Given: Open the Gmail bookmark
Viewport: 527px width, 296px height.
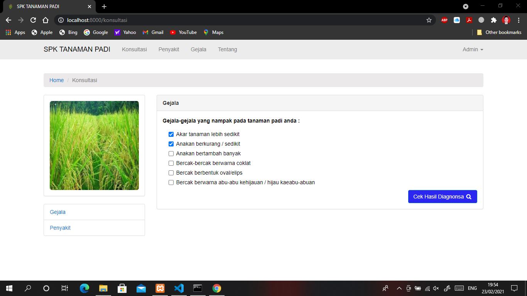Looking at the screenshot, I should (x=153, y=32).
